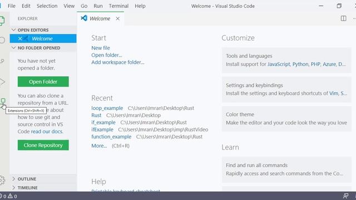This screenshot has width=356, height=200.
Task: Click the EXPLORER panel title
Action: [28, 18]
